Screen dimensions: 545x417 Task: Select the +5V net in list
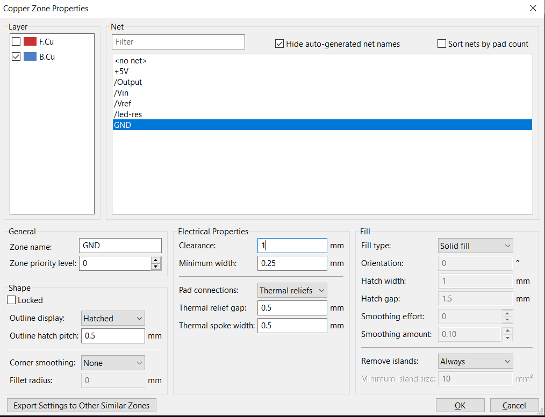(122, 71)
